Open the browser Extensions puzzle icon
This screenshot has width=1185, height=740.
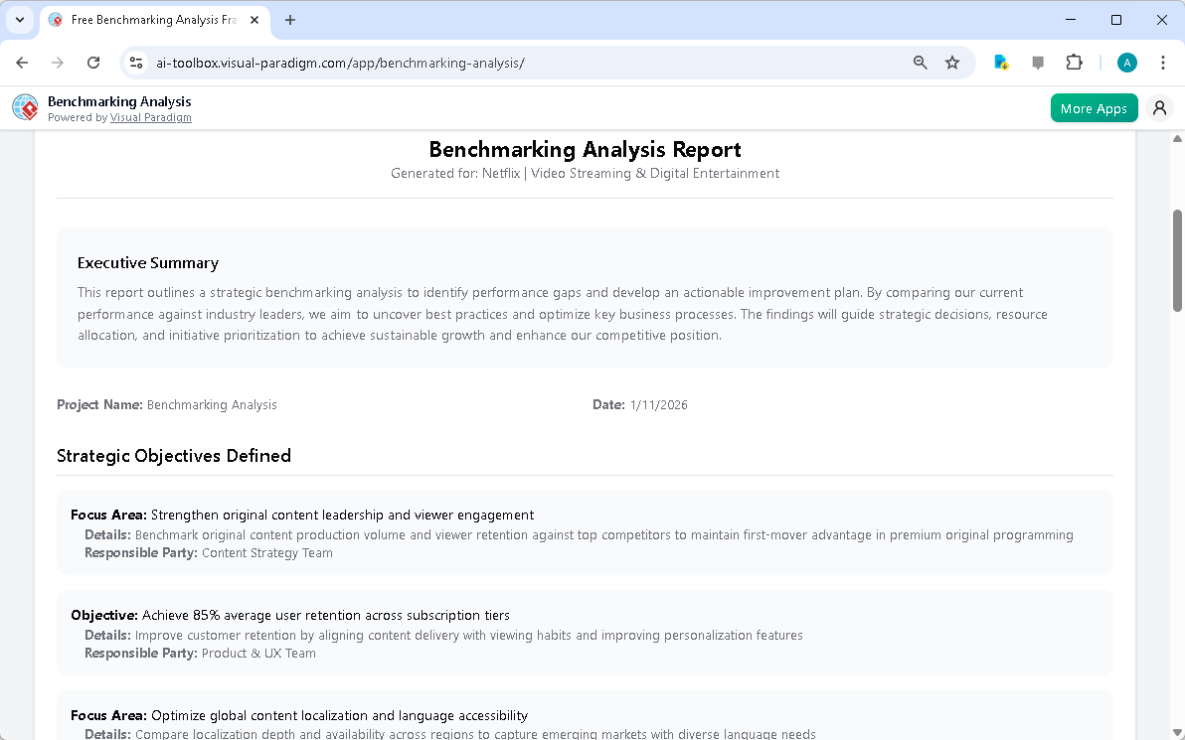1074,62
